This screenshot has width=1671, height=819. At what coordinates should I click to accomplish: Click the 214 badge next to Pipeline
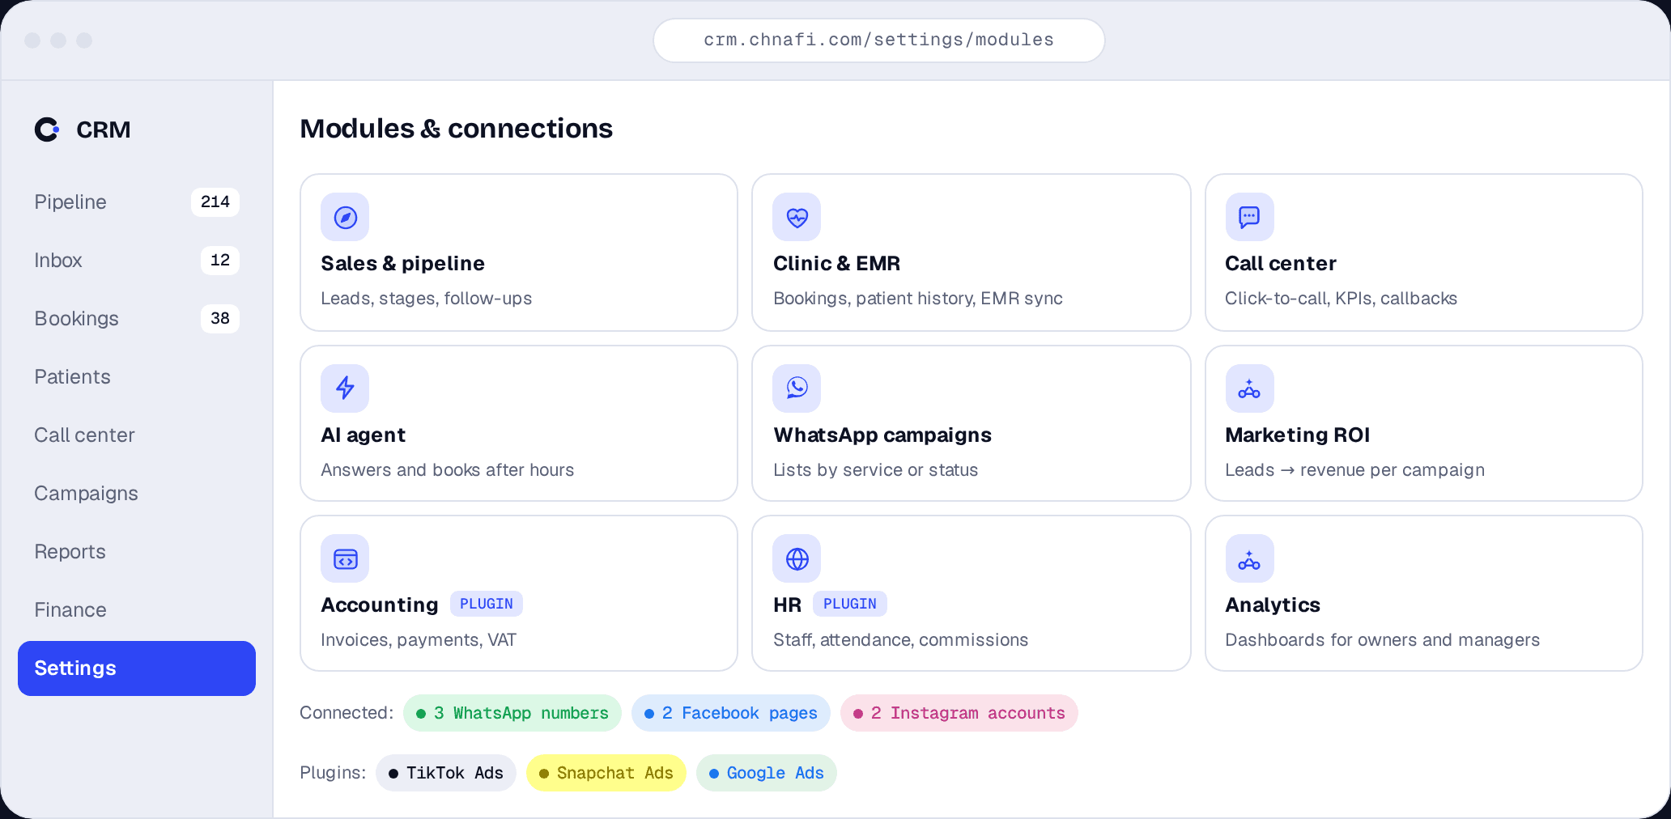[215, 202]
